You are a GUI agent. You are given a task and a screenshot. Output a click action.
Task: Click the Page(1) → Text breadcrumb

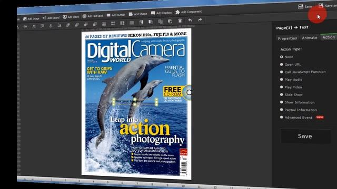coord(292,28)
